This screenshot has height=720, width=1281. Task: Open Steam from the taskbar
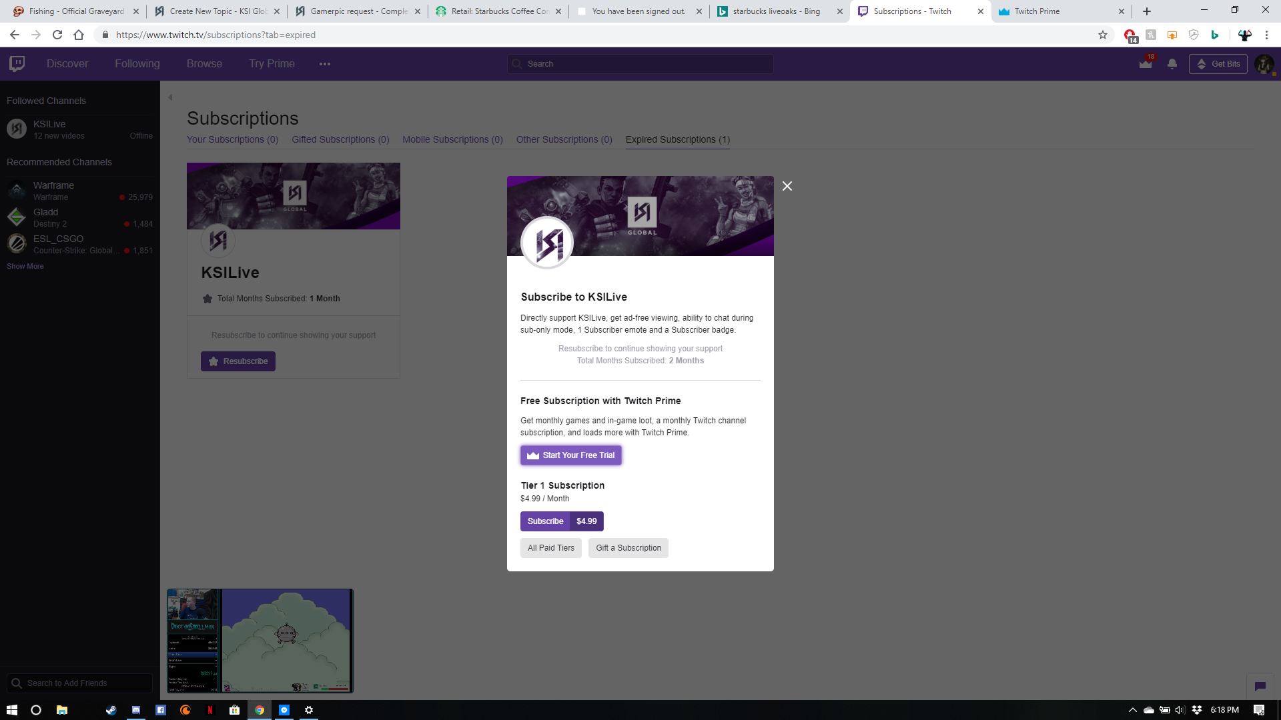coord(111,710)
